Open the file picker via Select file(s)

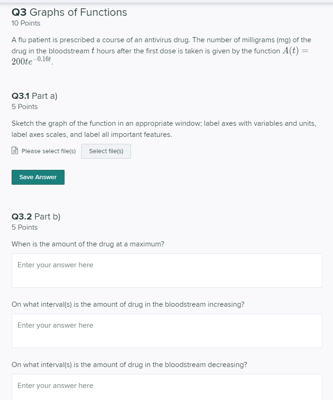[x=106, y=151]
